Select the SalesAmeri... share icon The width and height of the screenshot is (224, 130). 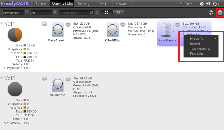58,30
